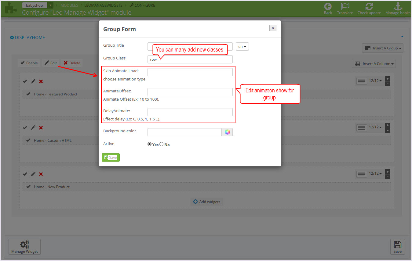The image size is (412, 261).
Task: Click Delete group button
Action: [x=72, y=63]
